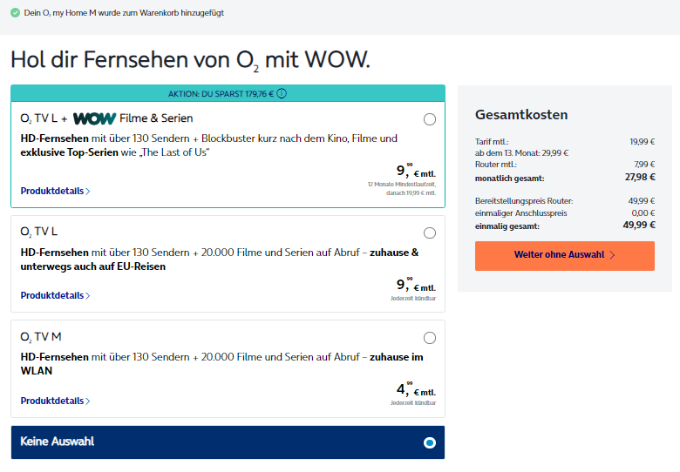The width and height of the screenshot is (680, 472).
Task: Click 'einmaliger Anschlusspreis' line
Action: click(565, 213)
